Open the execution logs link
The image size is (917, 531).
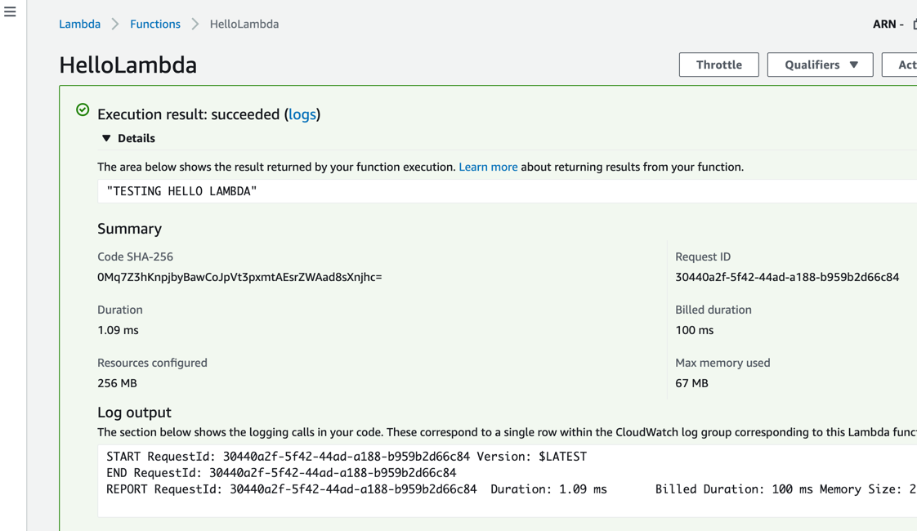(x=302, y=114)
